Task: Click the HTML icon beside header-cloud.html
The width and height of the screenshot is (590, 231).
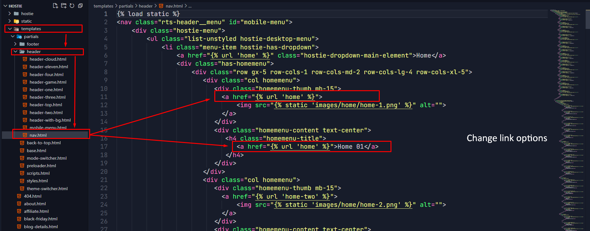Action: 25,59
